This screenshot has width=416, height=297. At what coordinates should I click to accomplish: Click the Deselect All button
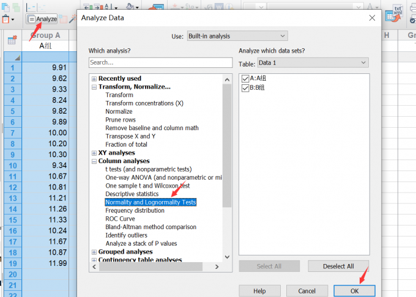pos(338,266)
